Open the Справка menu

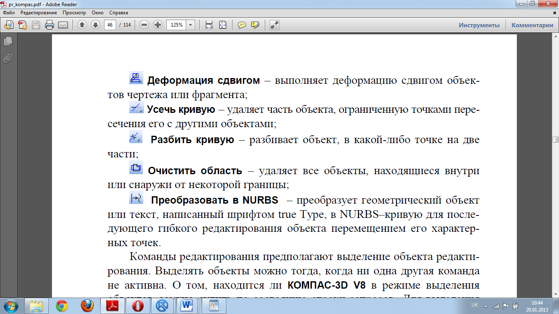(119, 13)
